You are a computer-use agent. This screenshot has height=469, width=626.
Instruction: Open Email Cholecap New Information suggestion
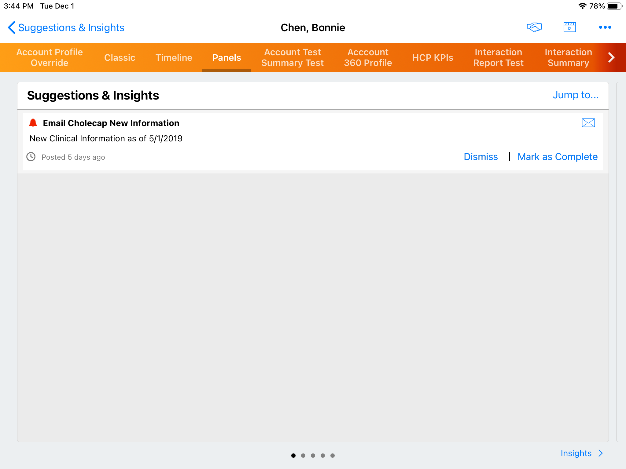click(x=111, y=123)
